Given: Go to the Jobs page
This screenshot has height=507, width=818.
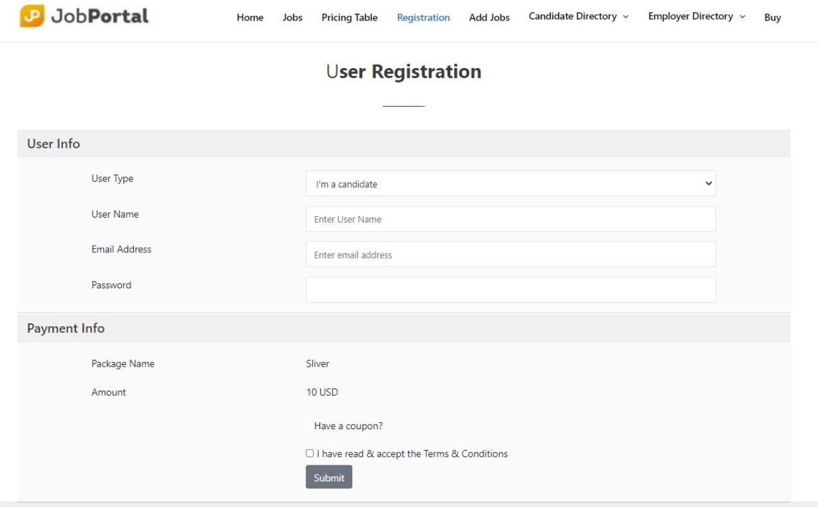Looking at the screenshot, I should pyautogui.click(x=292, y=17).
